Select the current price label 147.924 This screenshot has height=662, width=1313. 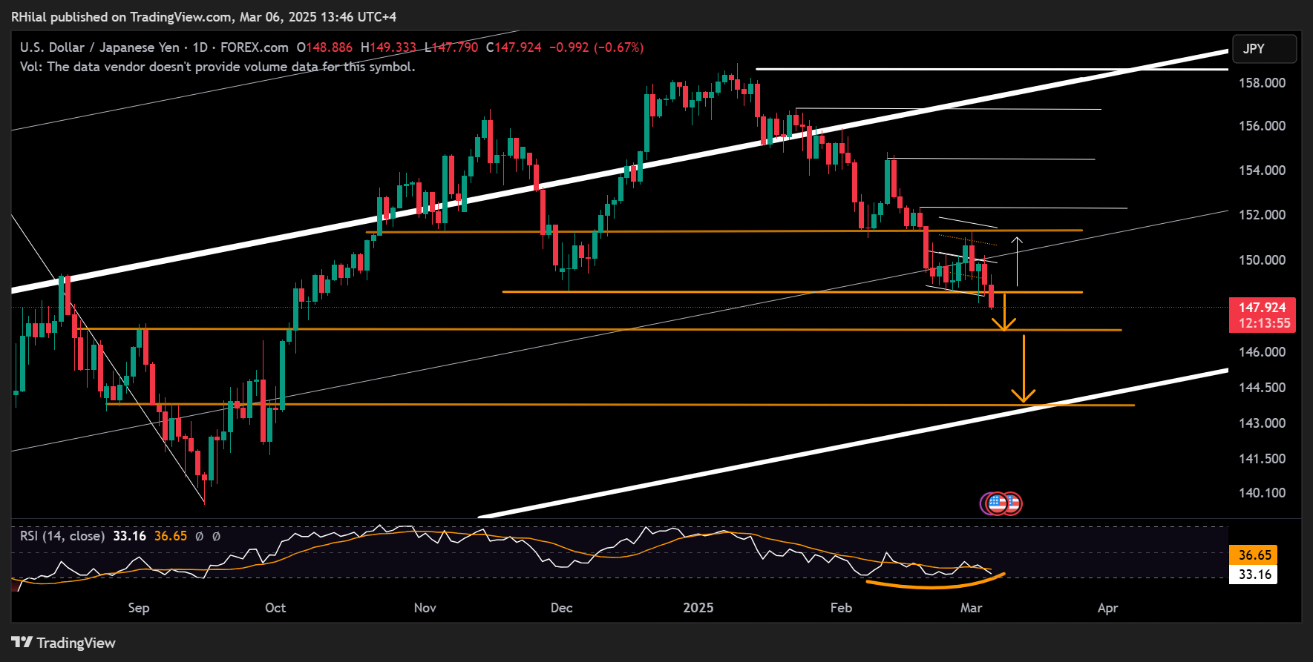point(1263,307)
